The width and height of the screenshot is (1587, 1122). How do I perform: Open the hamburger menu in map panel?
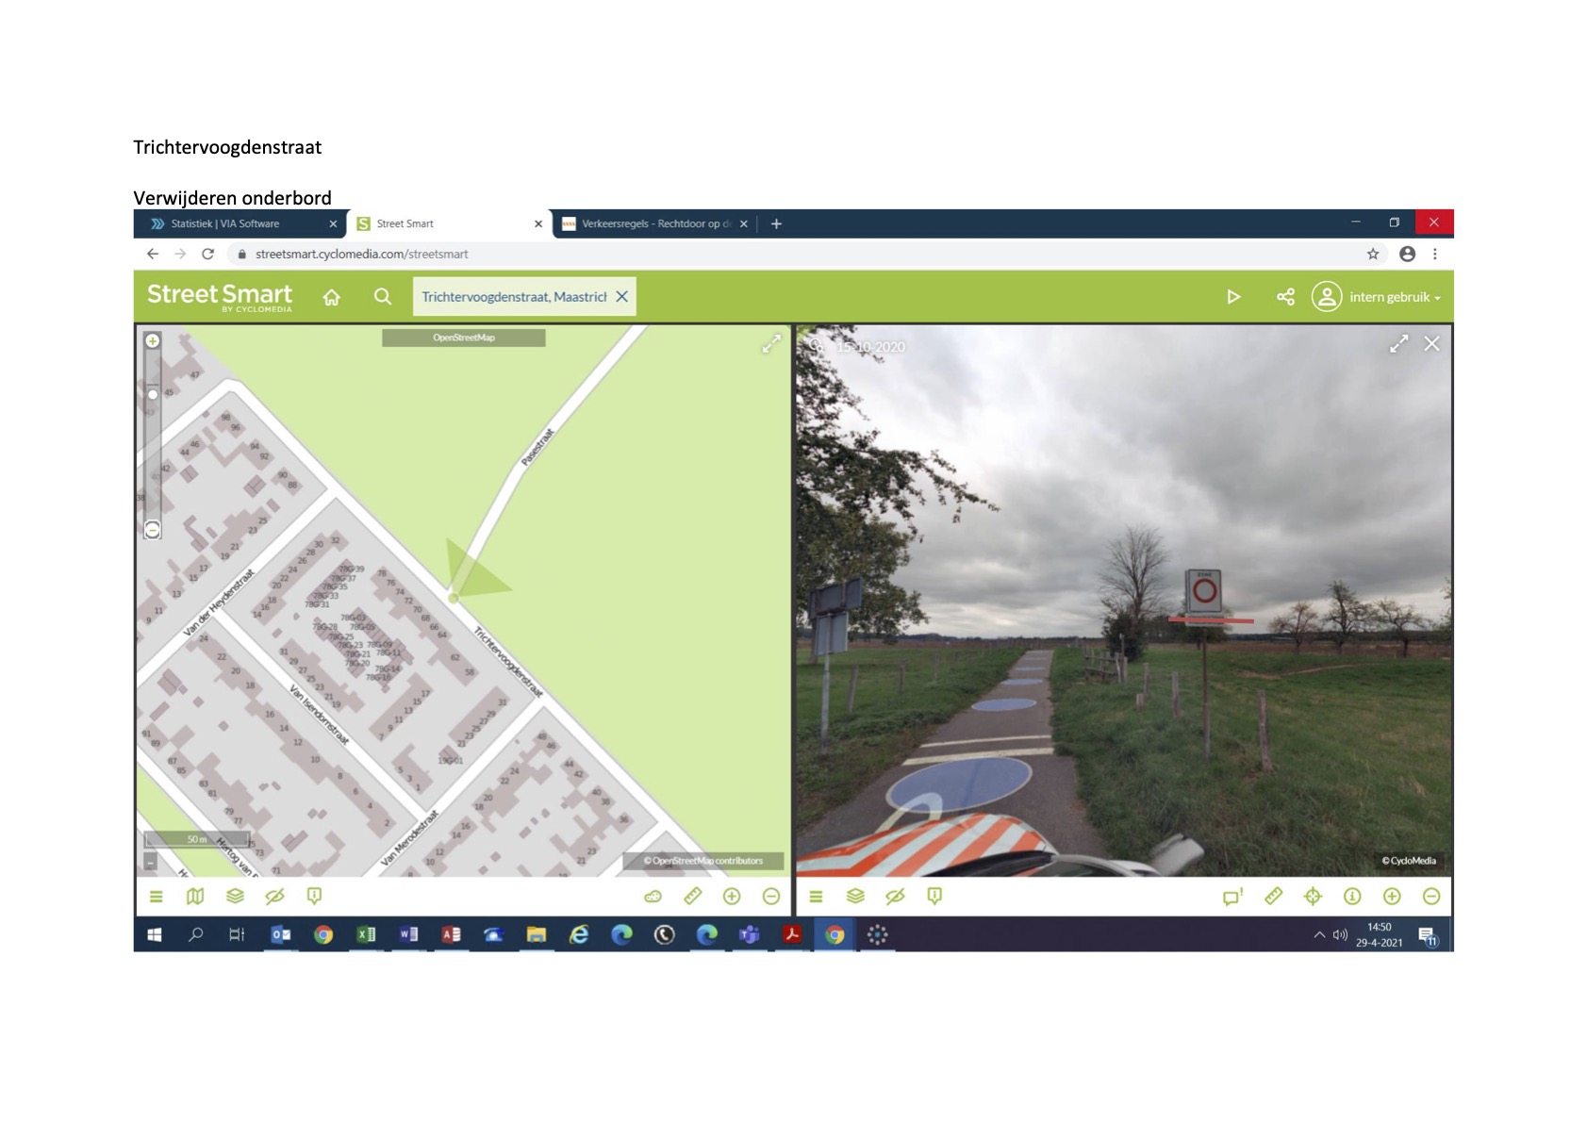point(157,897)
